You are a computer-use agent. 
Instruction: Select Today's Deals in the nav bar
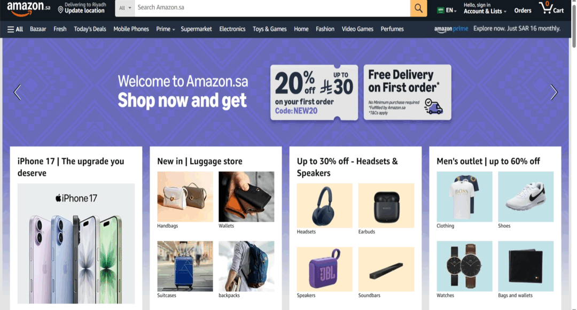(90, 29)
